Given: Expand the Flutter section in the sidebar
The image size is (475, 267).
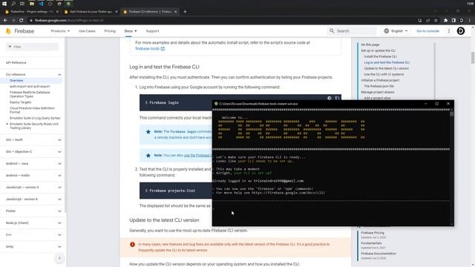Looking at the screenshot, I should pos(59,211).
